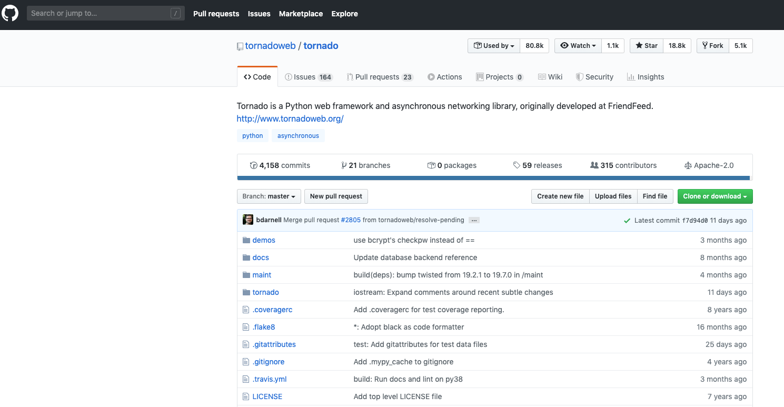This screenshot has width=784, height=407.
Task: Go to Marketplace in the top navigation
Action: click(301, 14)
